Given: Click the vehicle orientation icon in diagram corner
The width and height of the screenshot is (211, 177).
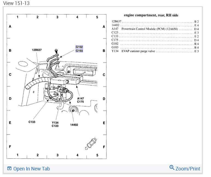Looking at the screenshot, I should 91,143.
